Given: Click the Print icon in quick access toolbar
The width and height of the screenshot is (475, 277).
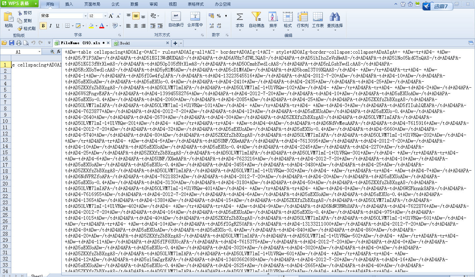Looking at the screenshot, I should point(19,43).
